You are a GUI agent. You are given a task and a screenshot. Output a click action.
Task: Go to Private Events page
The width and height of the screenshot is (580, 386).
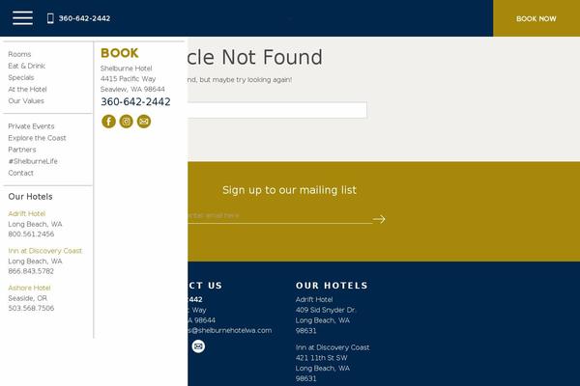click(x=31, y=126)
